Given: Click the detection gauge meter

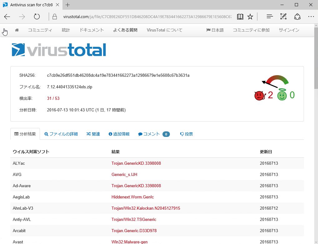Looking at the screenshot, I should (275, 81).
